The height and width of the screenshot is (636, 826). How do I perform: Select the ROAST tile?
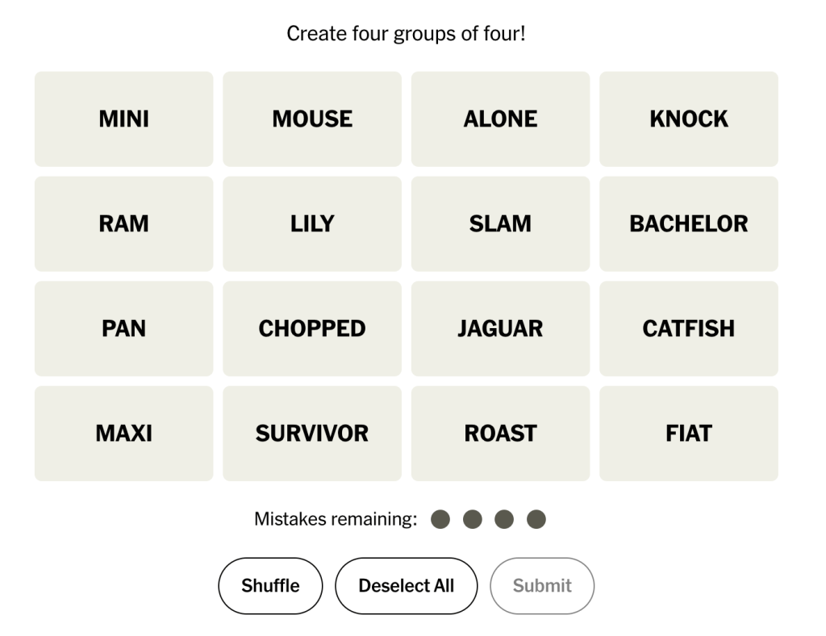(500, 434)
